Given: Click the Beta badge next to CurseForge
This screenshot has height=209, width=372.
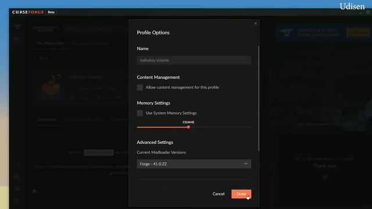Looking at the screenshot, I should pos(51,12).
